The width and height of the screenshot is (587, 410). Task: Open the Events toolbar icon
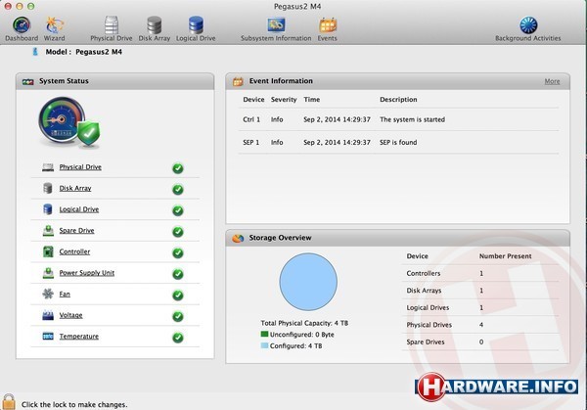(x=327, y=28)
